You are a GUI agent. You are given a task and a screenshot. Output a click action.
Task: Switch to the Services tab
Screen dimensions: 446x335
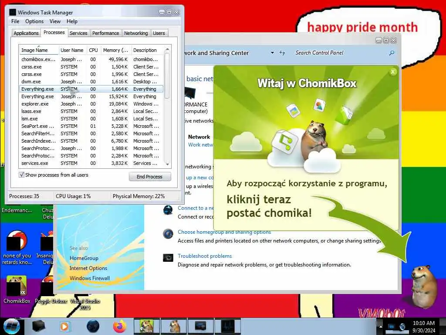(78, 33)
